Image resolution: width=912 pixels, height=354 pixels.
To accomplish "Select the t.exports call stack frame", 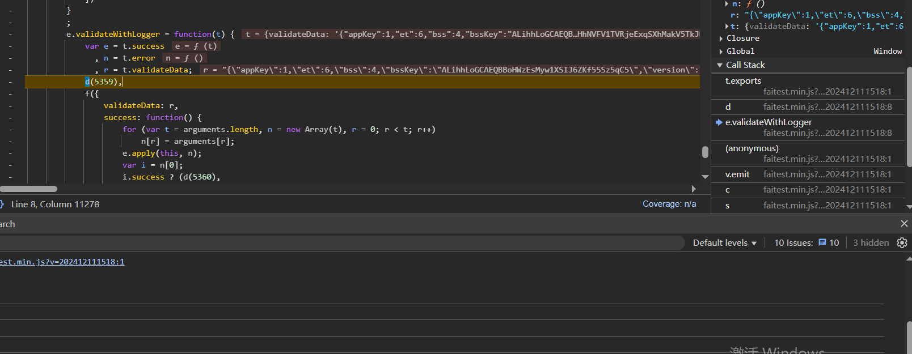I will (808, 86).
